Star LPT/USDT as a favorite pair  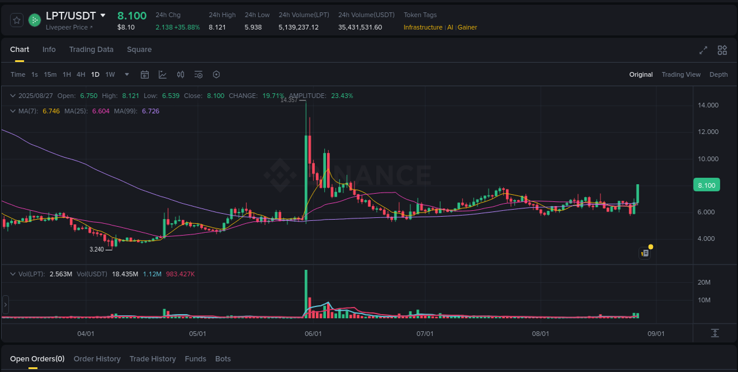pyautogui.click(x=16, y=19)
